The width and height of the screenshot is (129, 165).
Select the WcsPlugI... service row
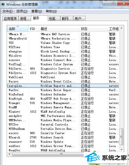[x=63, y=64]
